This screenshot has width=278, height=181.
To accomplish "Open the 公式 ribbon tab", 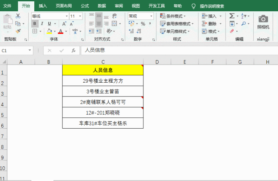I will 85,6.
